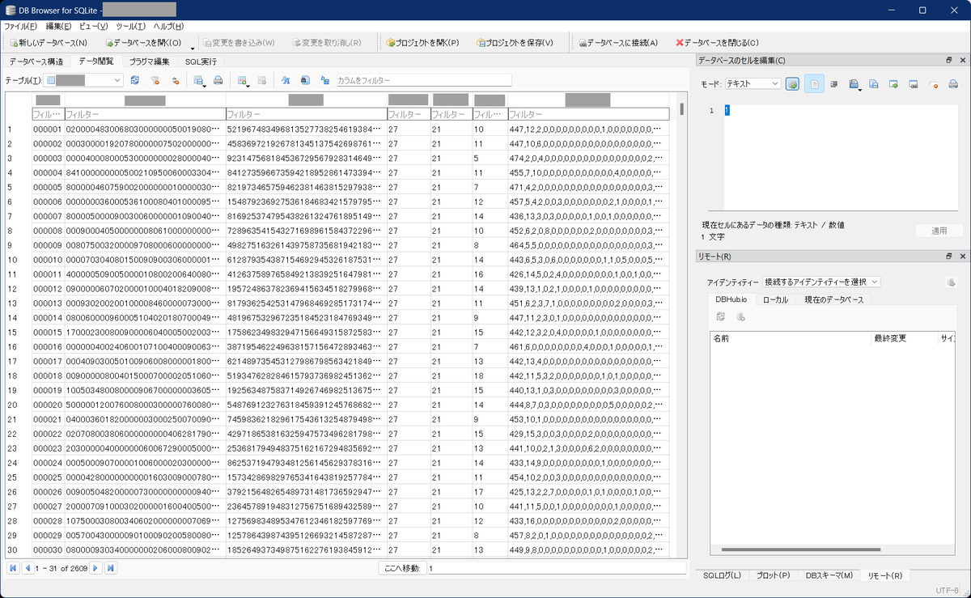The image size is (971, 598).
Task: Select cell 000023 in row 23
Action: tap(47, 447)
